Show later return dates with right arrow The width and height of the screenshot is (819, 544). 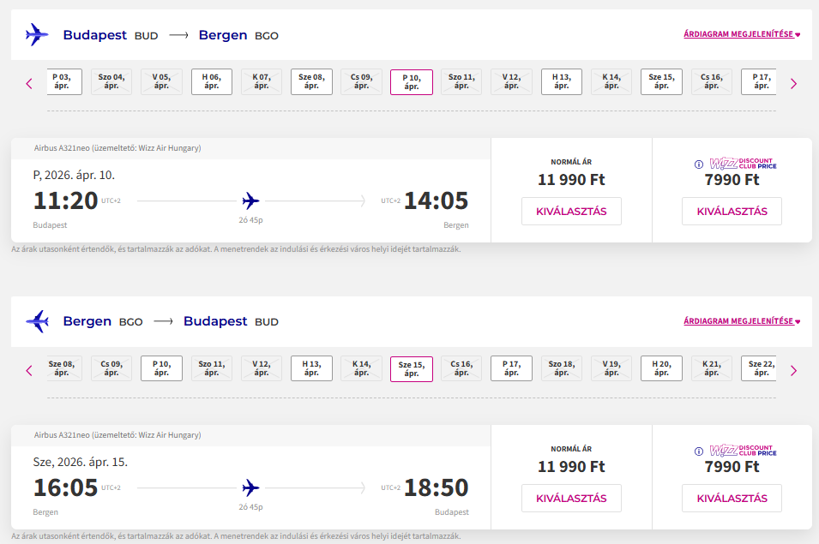click(793, 370)
